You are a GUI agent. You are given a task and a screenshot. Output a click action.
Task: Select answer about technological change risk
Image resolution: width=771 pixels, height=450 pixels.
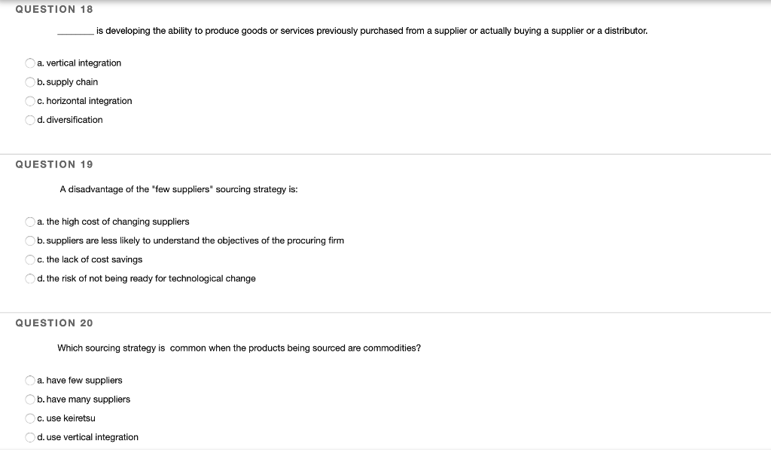pyautogui.click(x=29, y=278)
